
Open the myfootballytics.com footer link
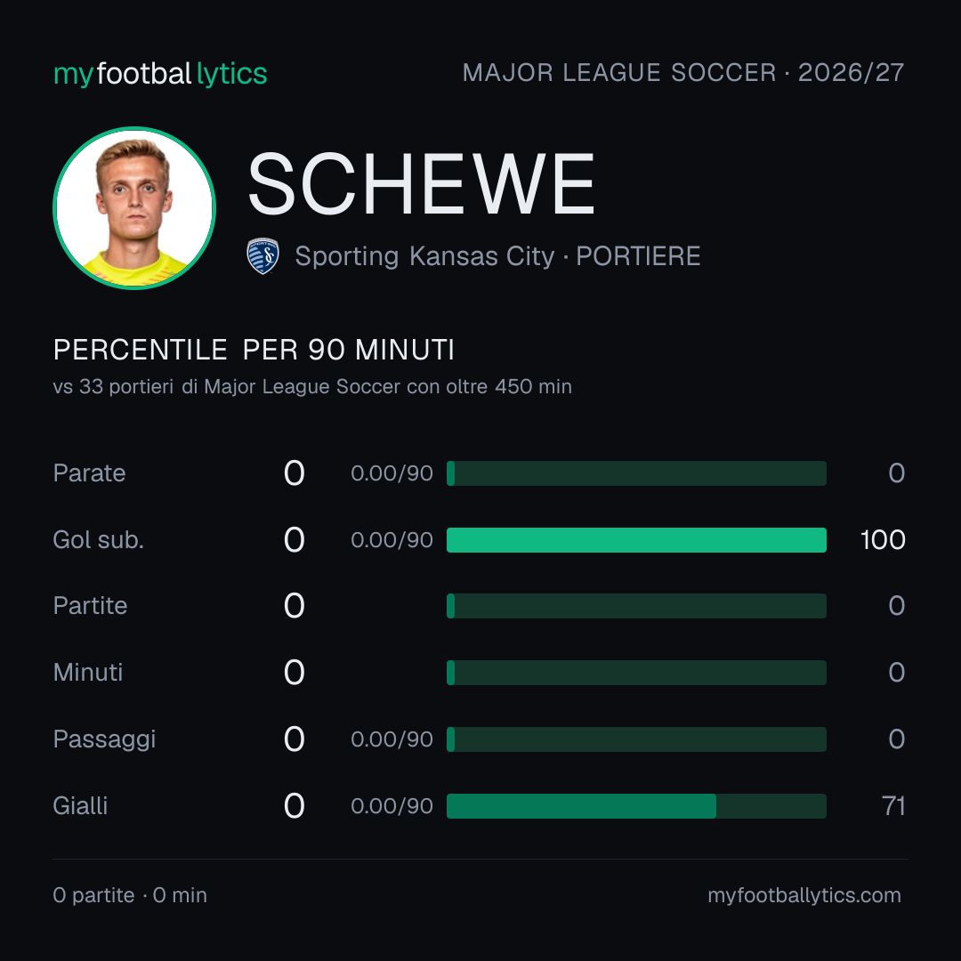pyautogui.click(x=804, y=895)
